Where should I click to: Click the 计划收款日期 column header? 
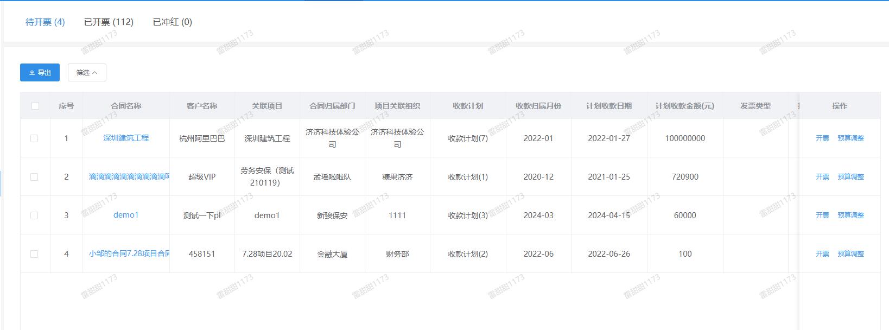609,106
